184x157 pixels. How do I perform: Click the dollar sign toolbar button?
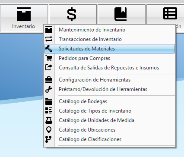73,14
